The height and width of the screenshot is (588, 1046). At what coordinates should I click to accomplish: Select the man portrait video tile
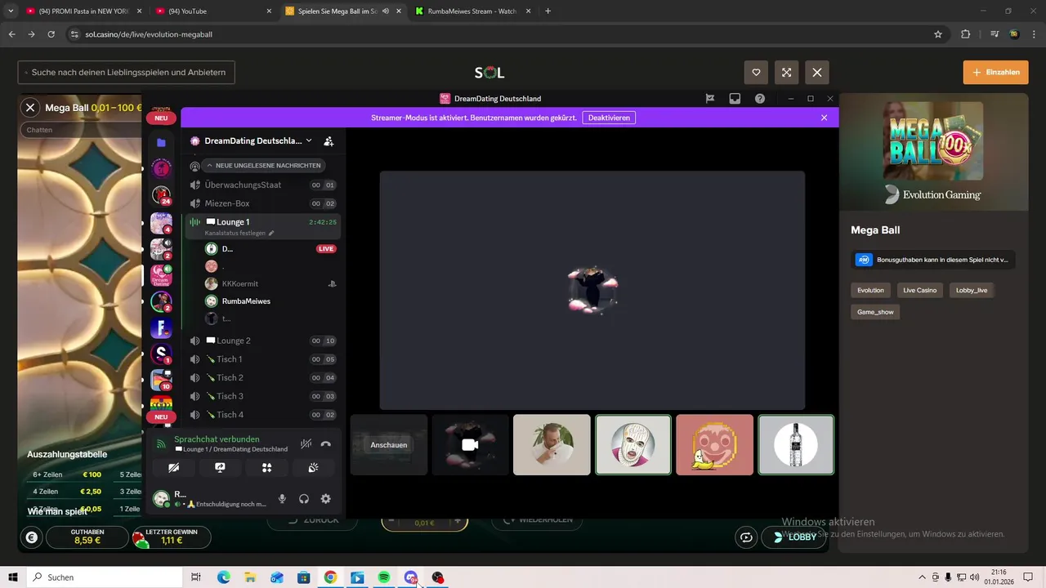pos(552,445)
